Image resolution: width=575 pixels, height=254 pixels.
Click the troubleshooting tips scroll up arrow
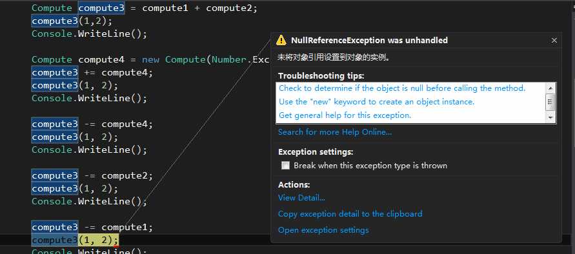tap(550, 88)
